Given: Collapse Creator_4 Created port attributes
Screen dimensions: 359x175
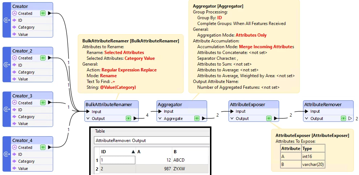Looking at the screenshot, I should click(x=15, y=147).
